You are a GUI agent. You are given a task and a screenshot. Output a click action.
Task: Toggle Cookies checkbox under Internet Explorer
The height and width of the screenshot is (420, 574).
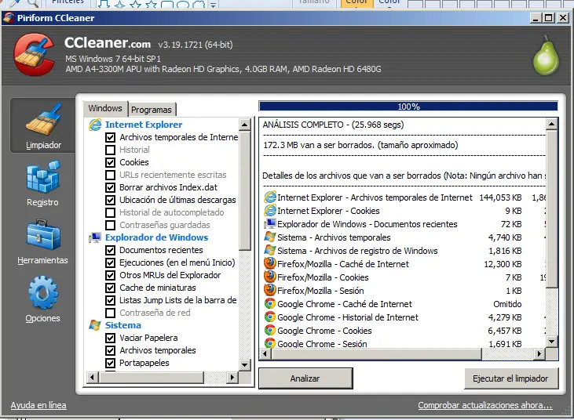click(x=110, y=162)
